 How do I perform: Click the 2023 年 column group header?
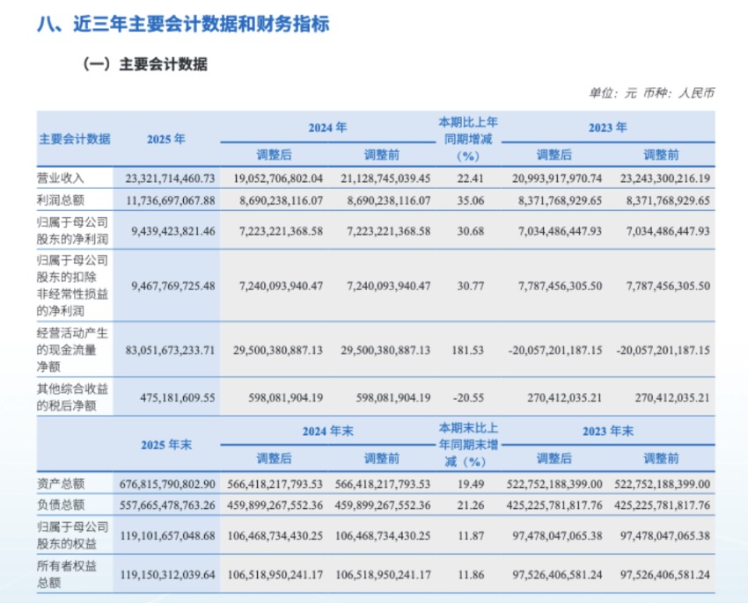click(607, 127)
